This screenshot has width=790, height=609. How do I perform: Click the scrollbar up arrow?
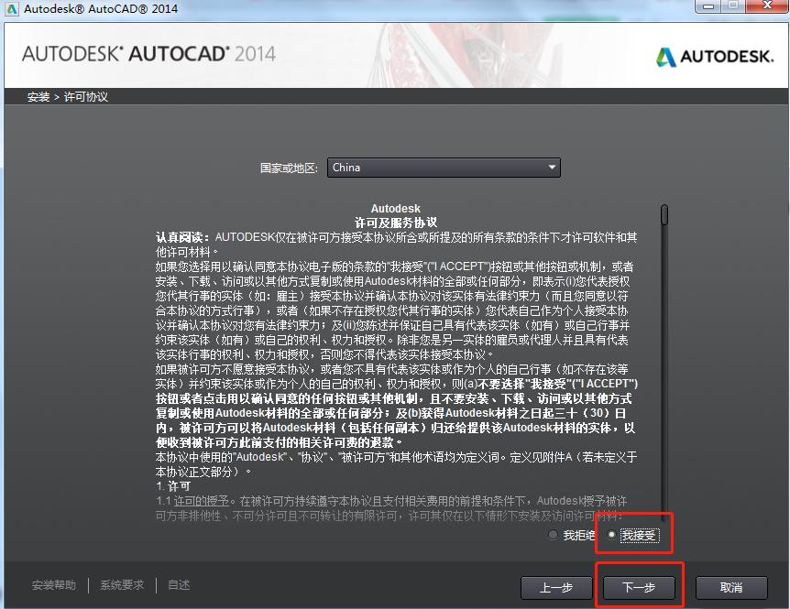(662, 203)
